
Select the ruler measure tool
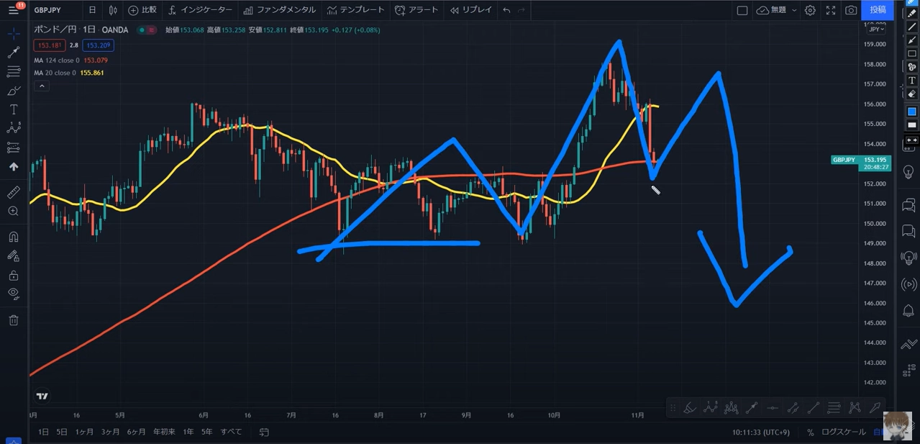(13, 192)
